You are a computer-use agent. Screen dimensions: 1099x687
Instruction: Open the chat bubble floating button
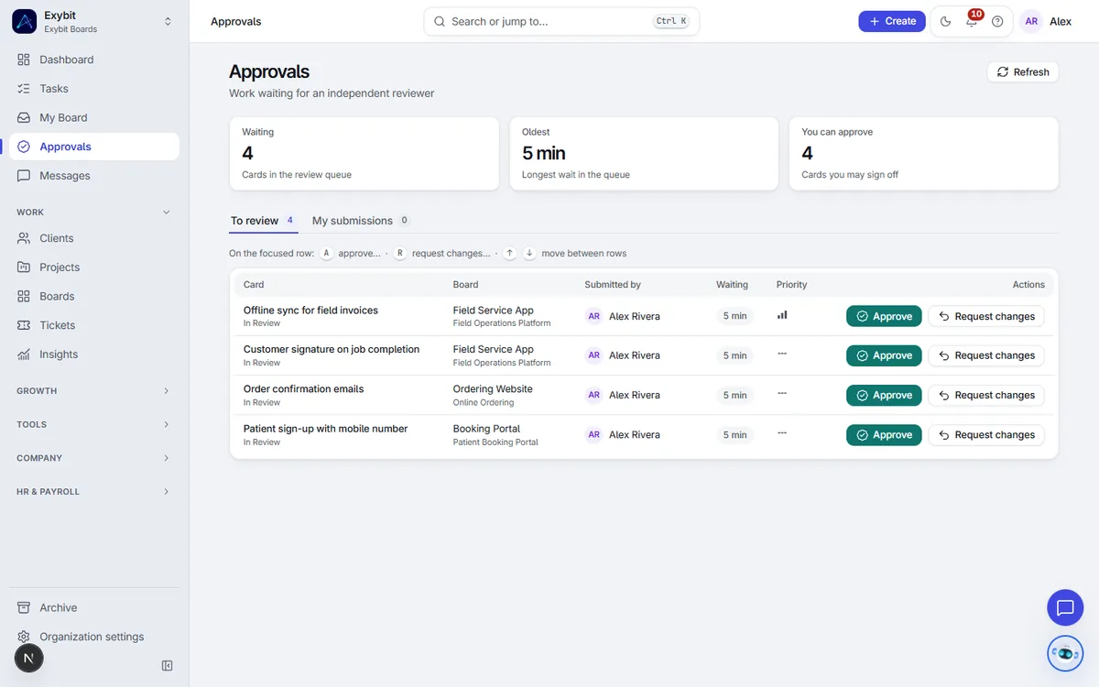click(1065, 607)
